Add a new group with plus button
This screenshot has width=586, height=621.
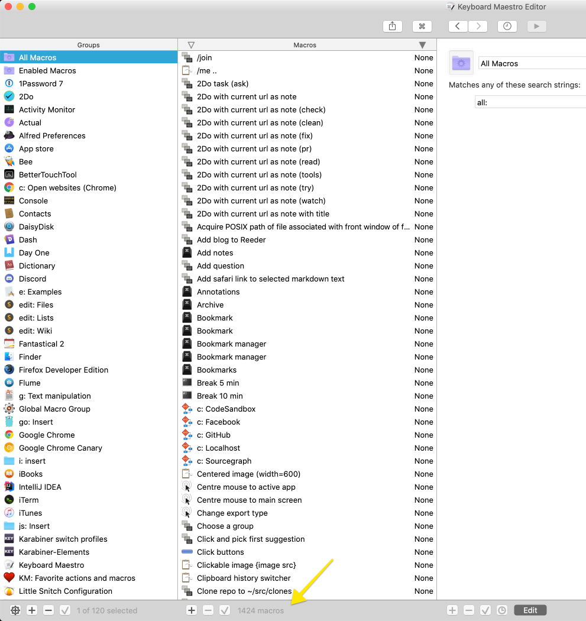(32, 610)
